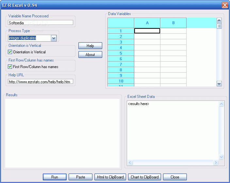Click cell A1 in Data Variables grid
The height and width of the screenshot is (183, 230).
(147, 31)
